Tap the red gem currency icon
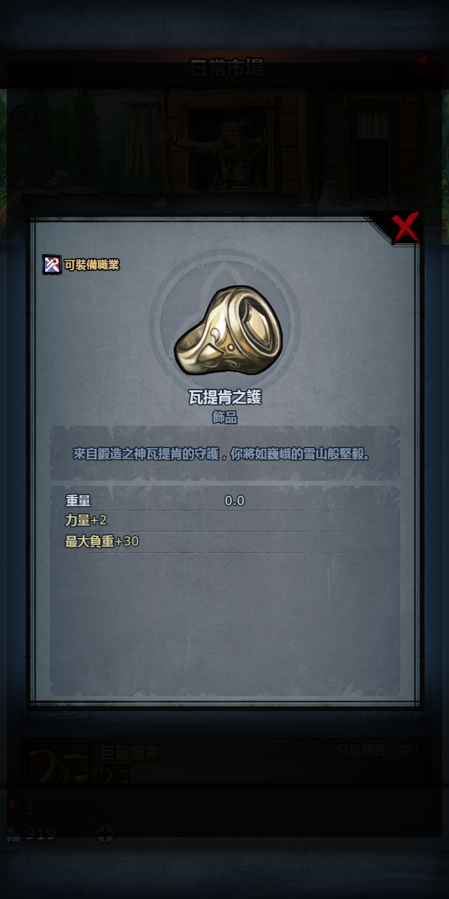449x899 pixels. pos(12,809)
